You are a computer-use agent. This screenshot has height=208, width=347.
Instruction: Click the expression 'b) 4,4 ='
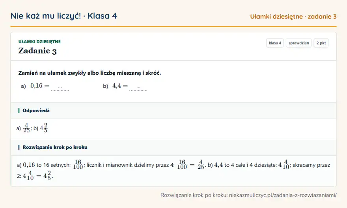click(x=115, y=86)
